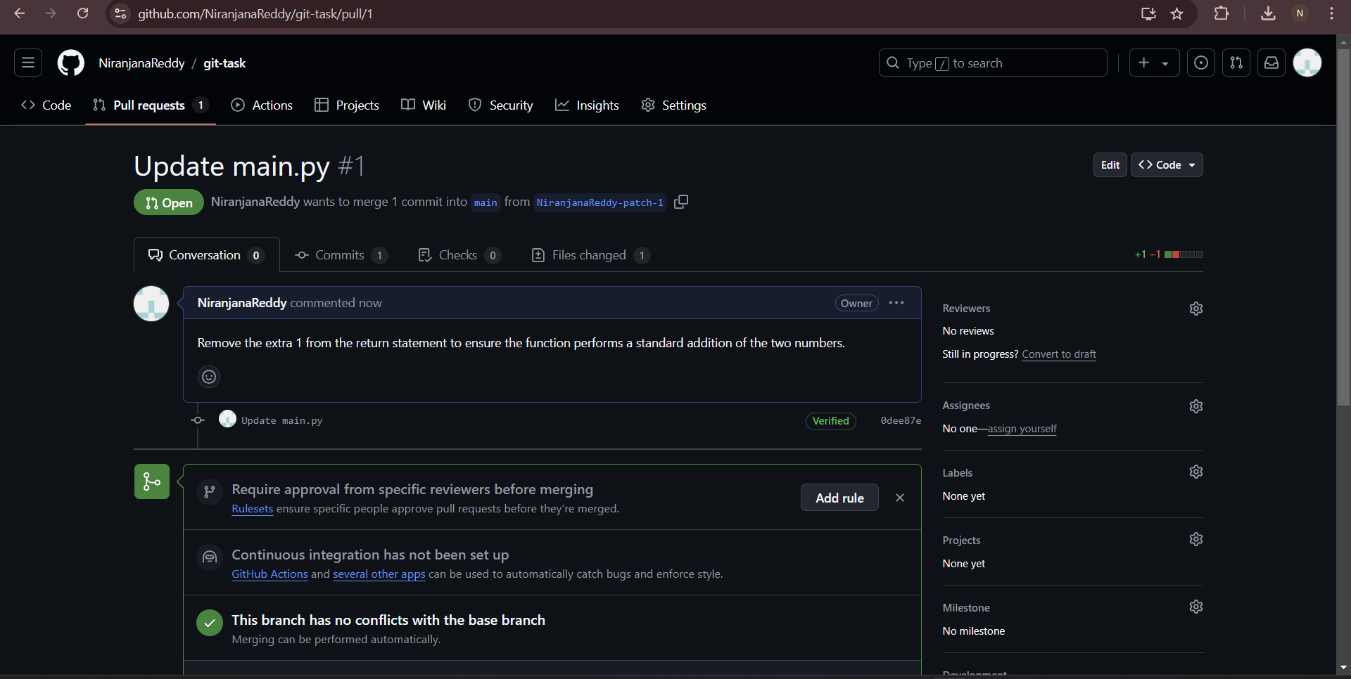1351x679 pixels.
Task: Open the Labels gear settings
Action: point(1196,472)
